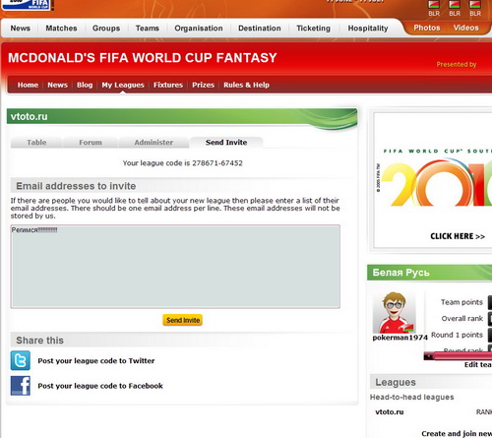This screenshot has height=438, width=492.
Task: Click the Team points label
Action: (x=461, y=302)
